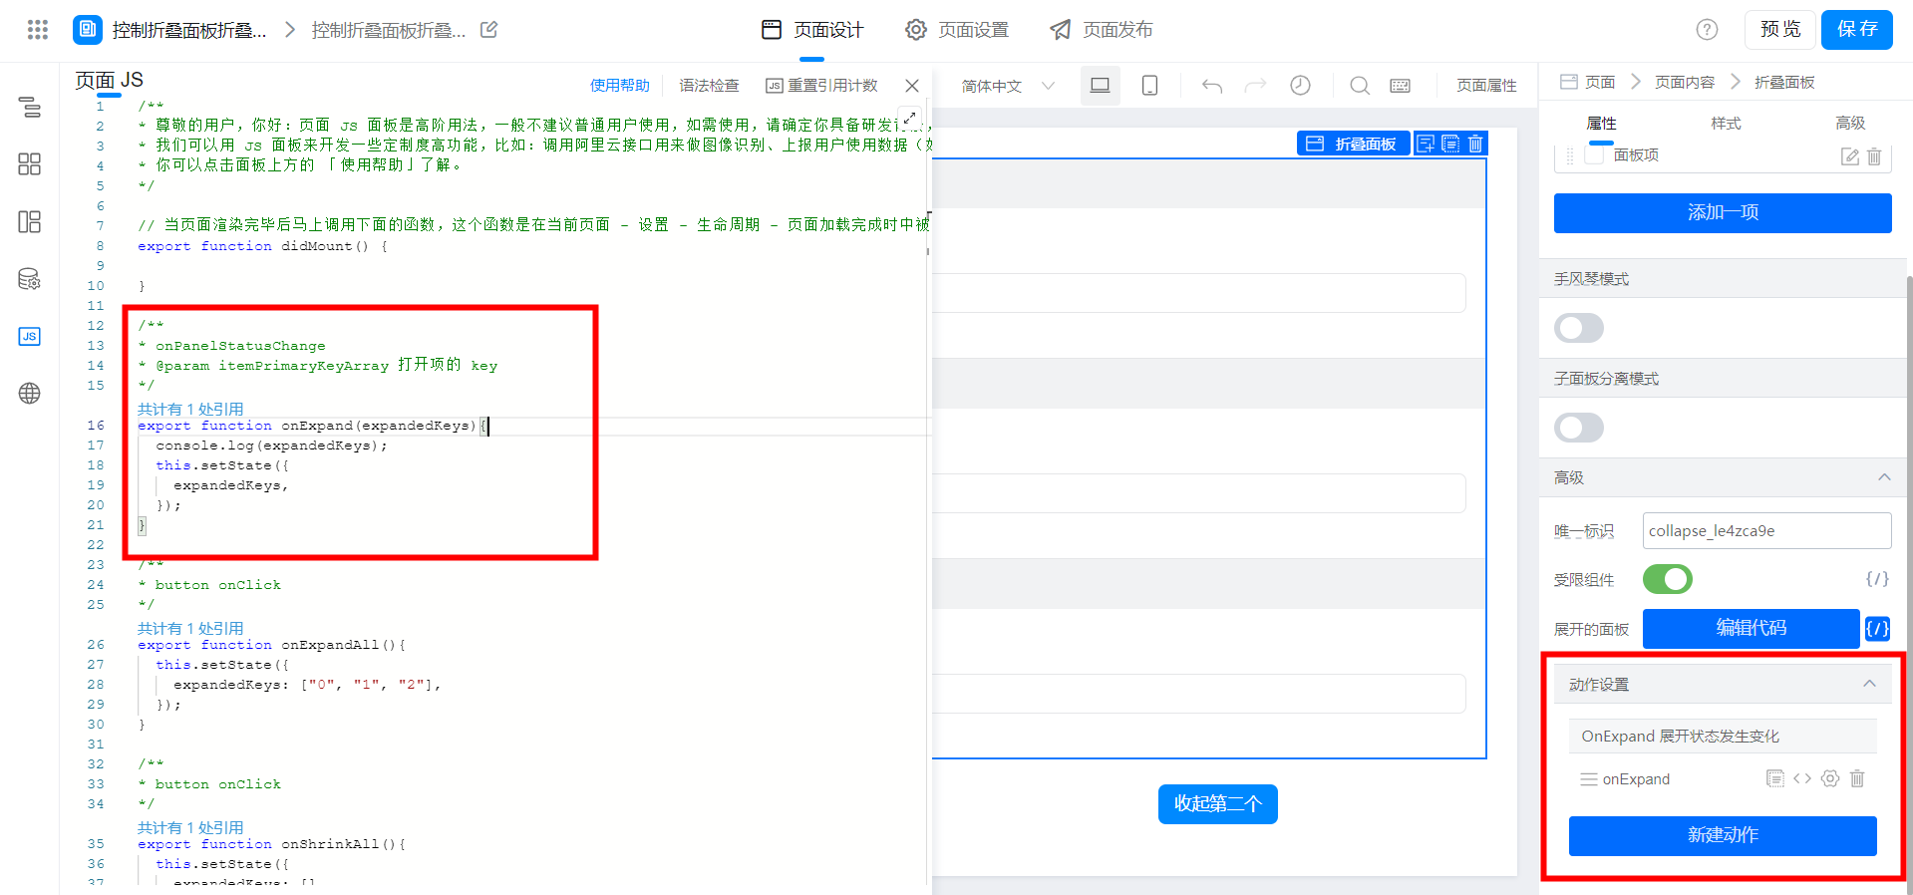Screen dimensions: 1913x895
Task: Click reference count link above onExpand function
Action: click(x=190, y=409)
